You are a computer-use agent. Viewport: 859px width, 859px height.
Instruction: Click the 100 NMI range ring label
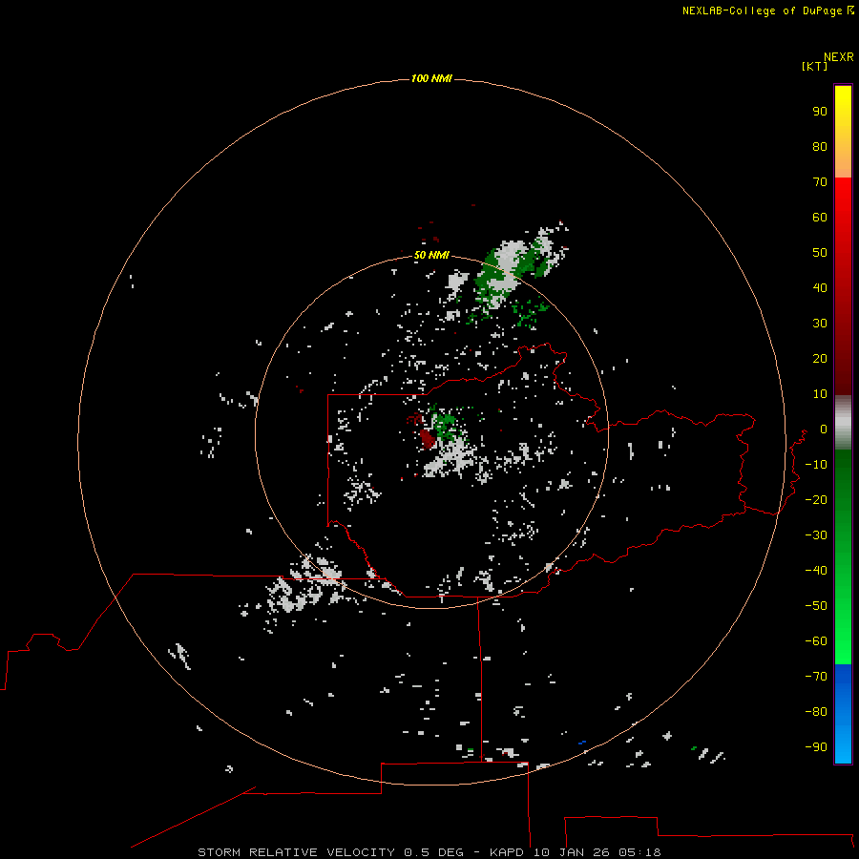pyautogui.click(x=431, y=78)
